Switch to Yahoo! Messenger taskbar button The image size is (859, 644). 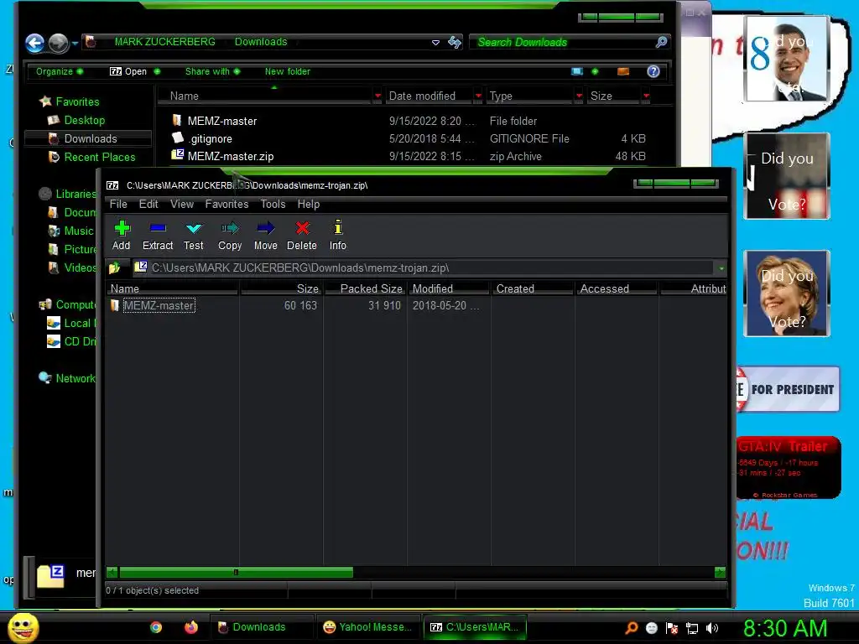[367, 627]
